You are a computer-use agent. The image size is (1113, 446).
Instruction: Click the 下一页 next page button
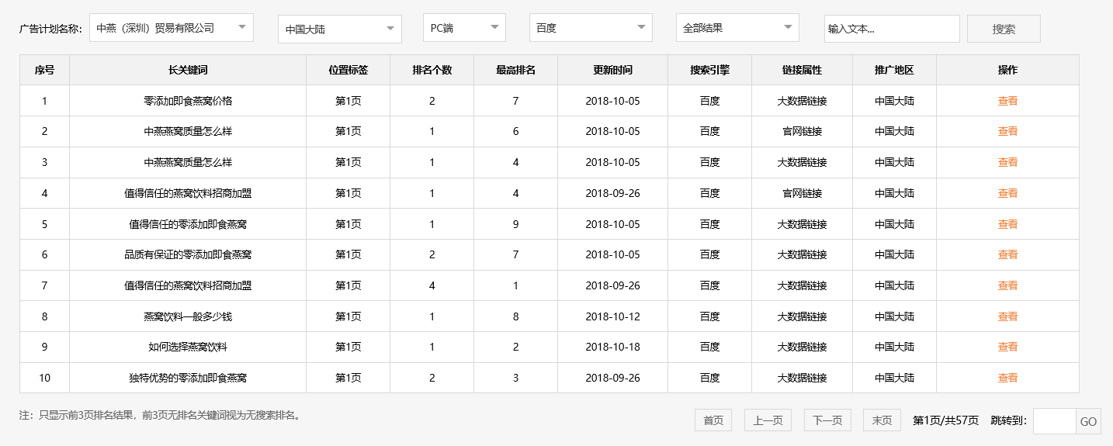point(827,420)
